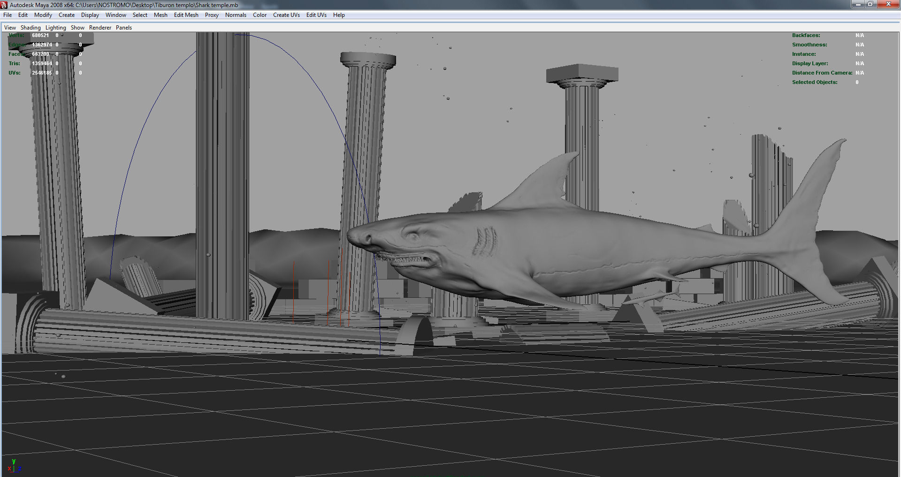The width and height of the screenshot is (901, 477).
Task: Open the File menu
Action: (8, 15)
